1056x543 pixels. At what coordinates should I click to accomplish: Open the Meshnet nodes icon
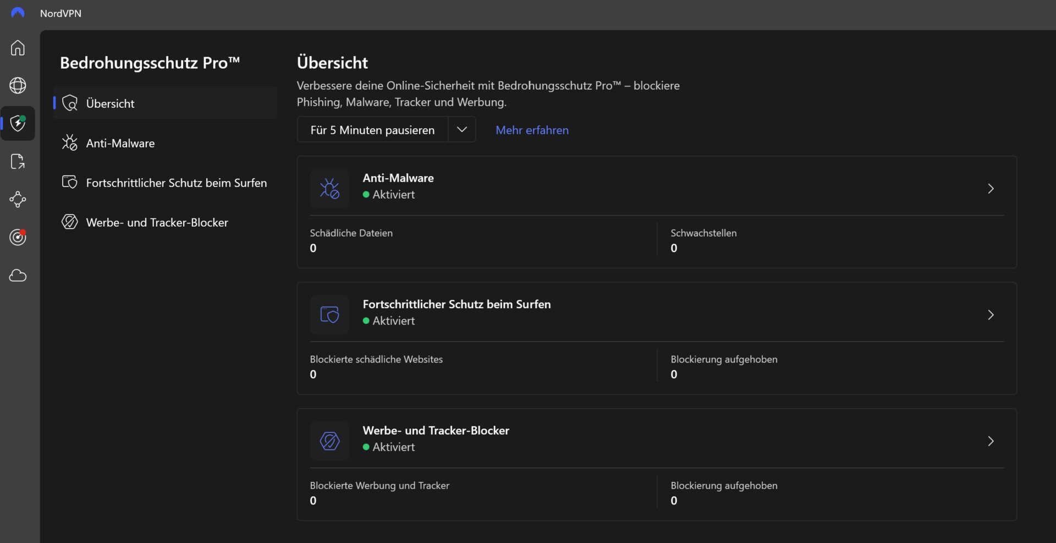[x=18, y=199]
